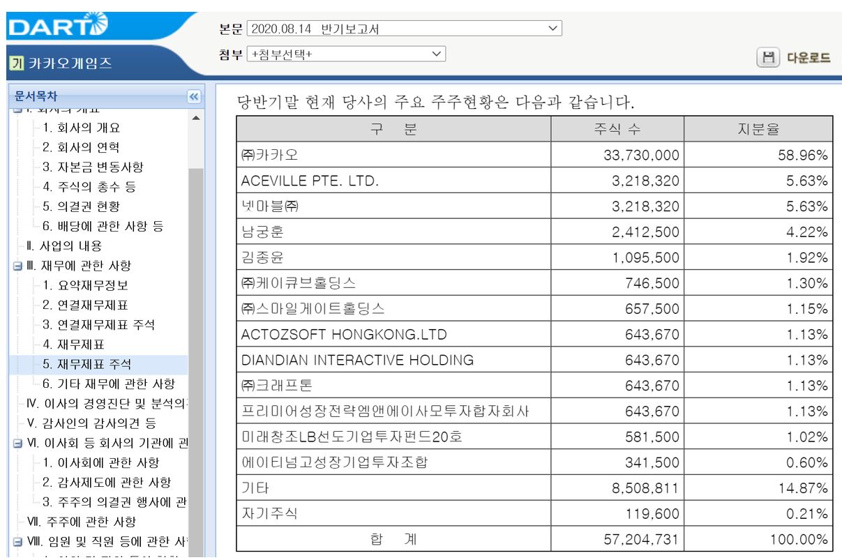
Task: Open Ⅶ. 주주에 관한 사항
Action: [x=80, y=522]
